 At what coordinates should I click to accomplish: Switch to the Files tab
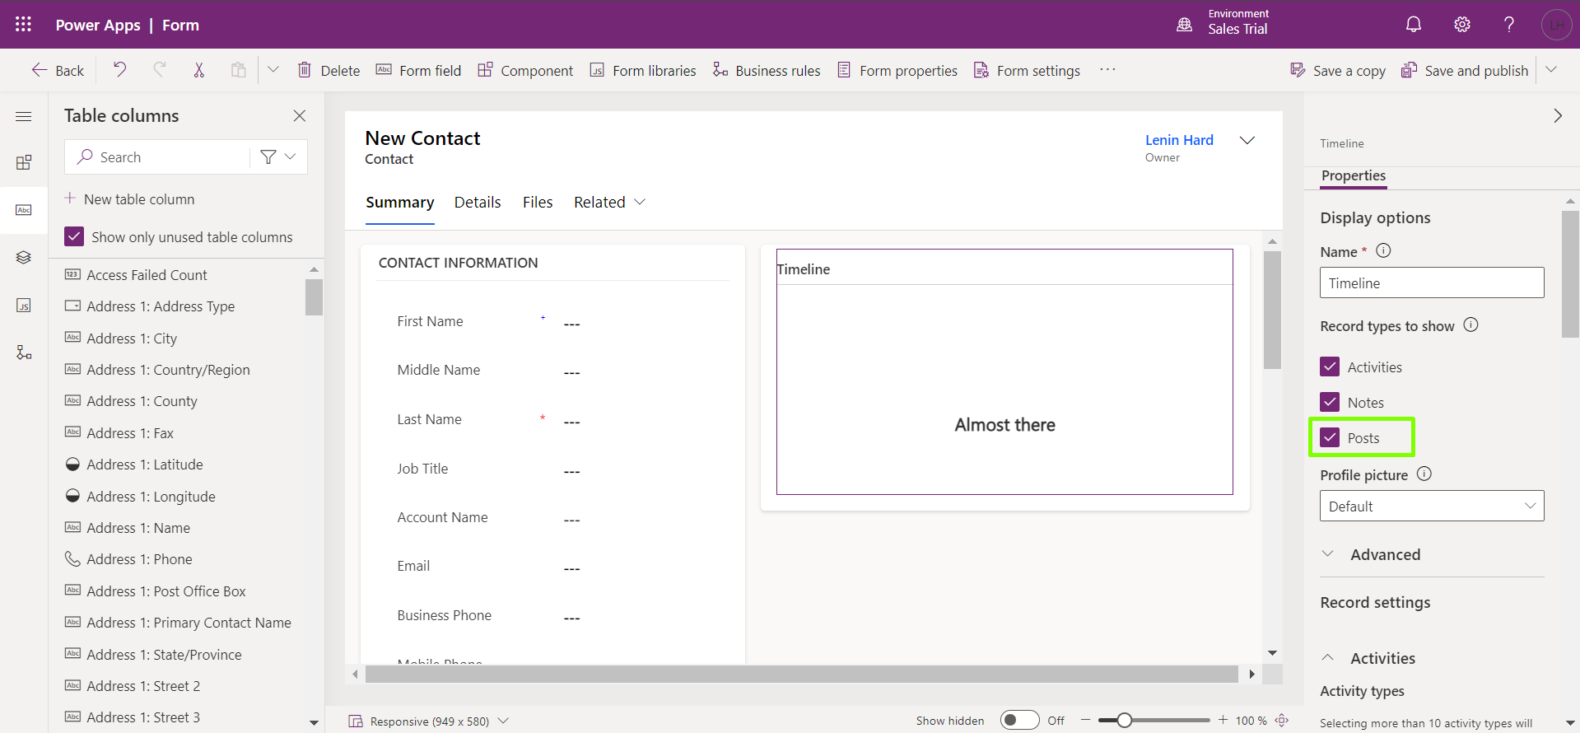538,203
